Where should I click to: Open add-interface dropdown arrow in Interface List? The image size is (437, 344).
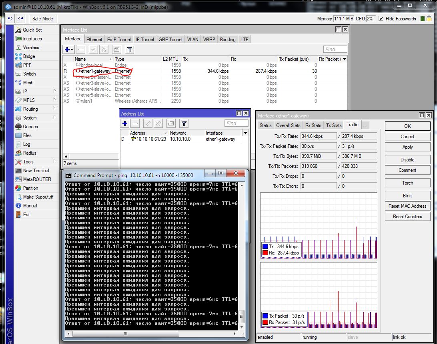(x=72, y=50)
